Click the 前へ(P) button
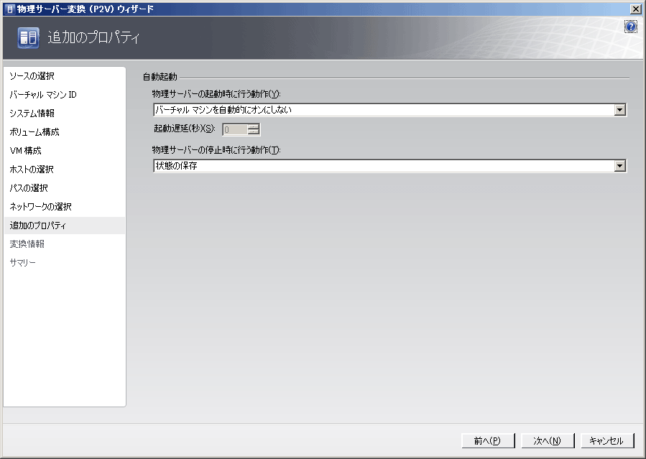This screenshot has width=646, height=459. (x=488, y=441)
